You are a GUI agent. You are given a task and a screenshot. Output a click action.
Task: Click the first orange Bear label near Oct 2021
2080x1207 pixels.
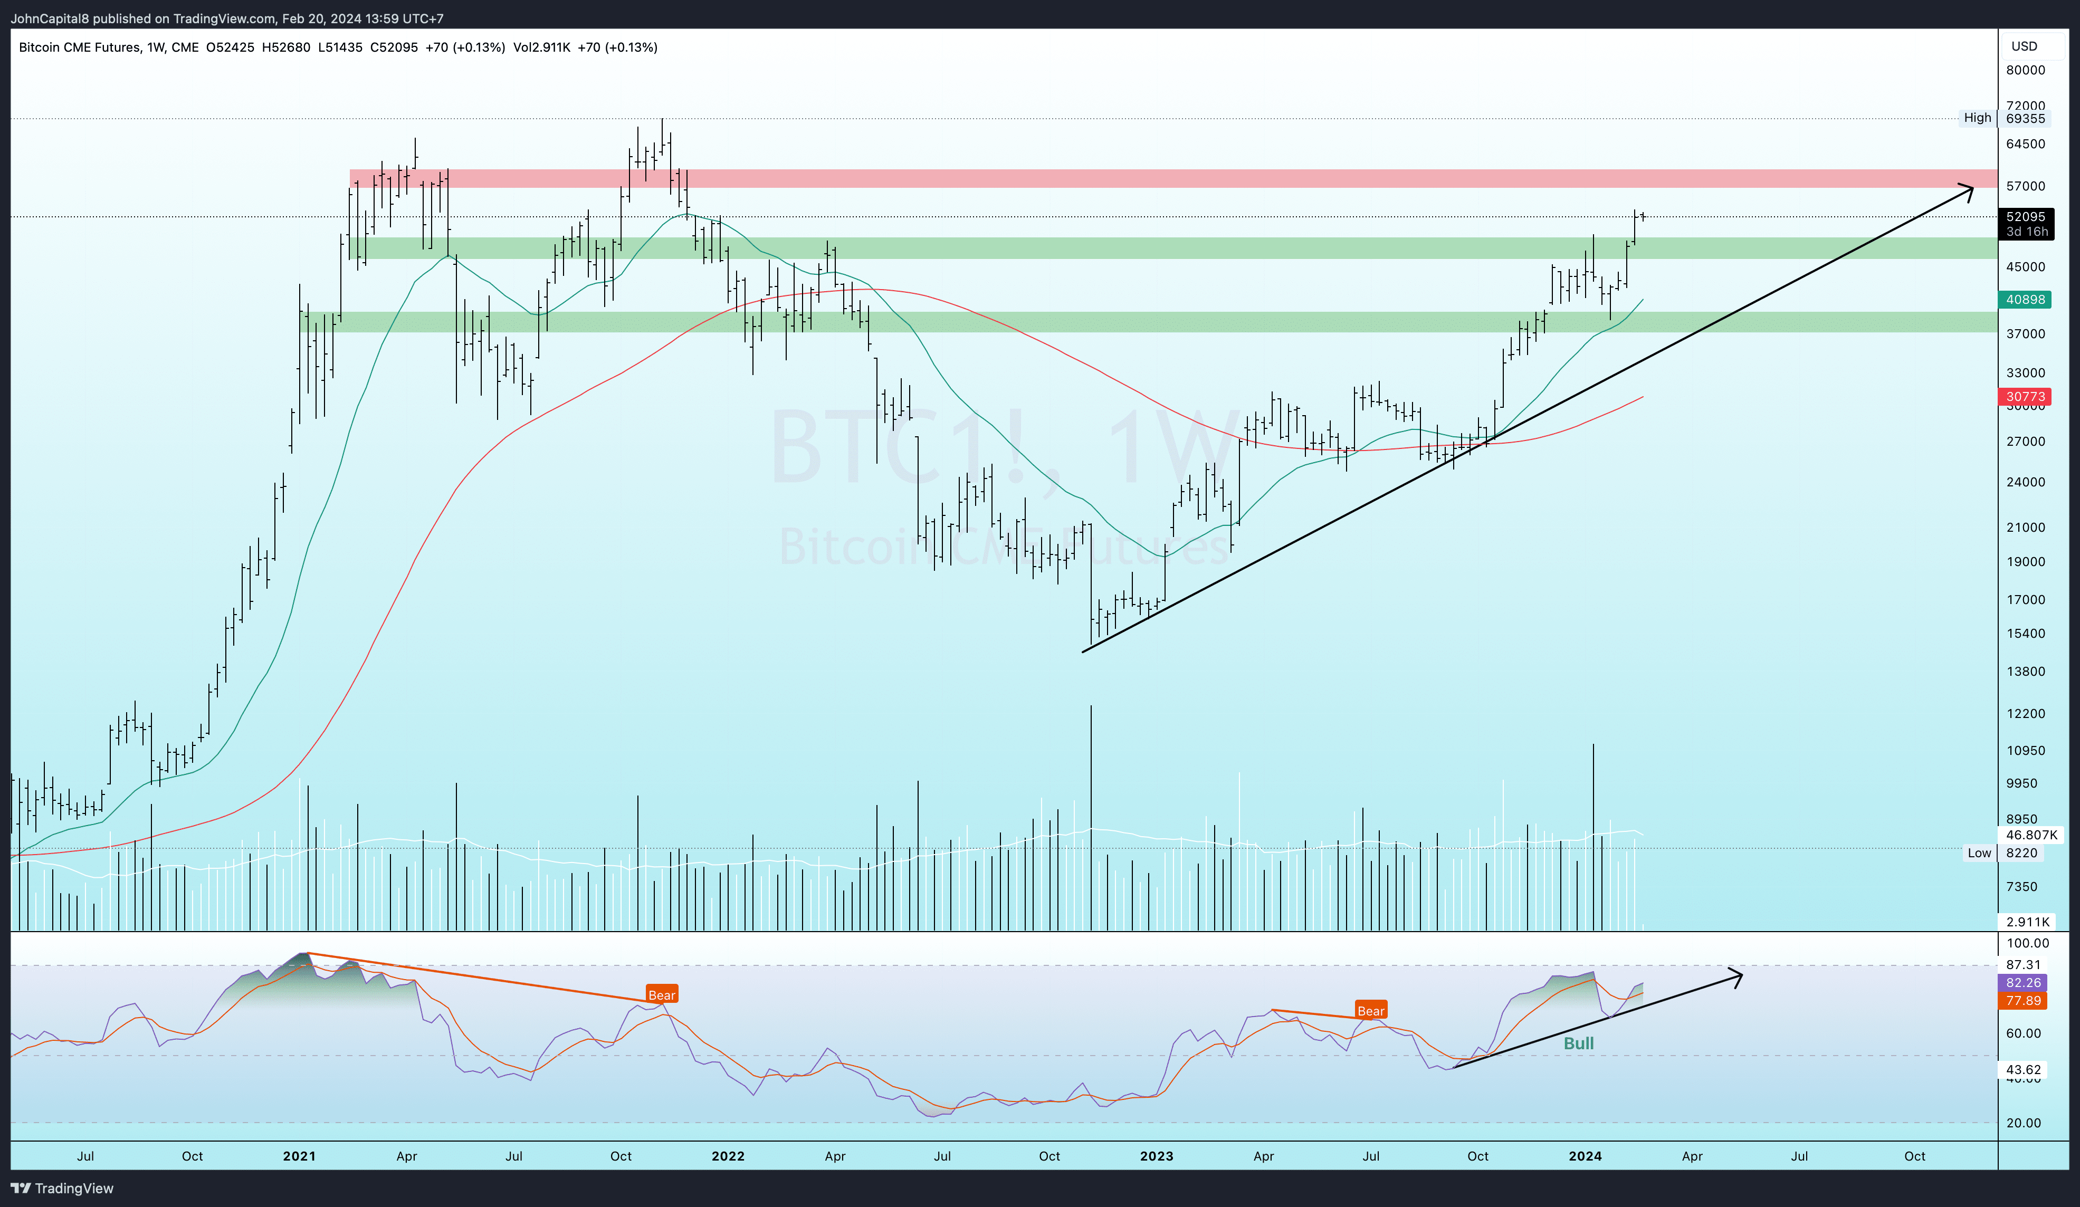[x=661, y=995]
